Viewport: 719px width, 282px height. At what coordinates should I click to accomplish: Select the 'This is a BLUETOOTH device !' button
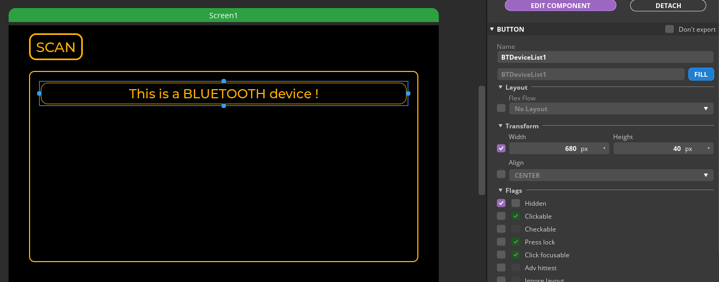pos(224,93)
